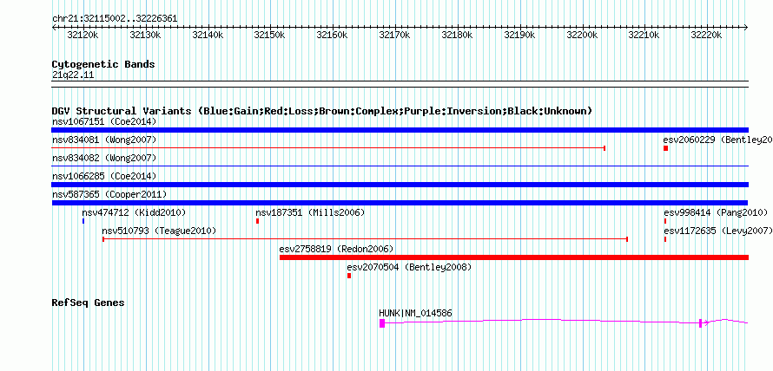Click the ruler's left arrowhead
Viewport: 773px width, 371px height.
point(54,28)
